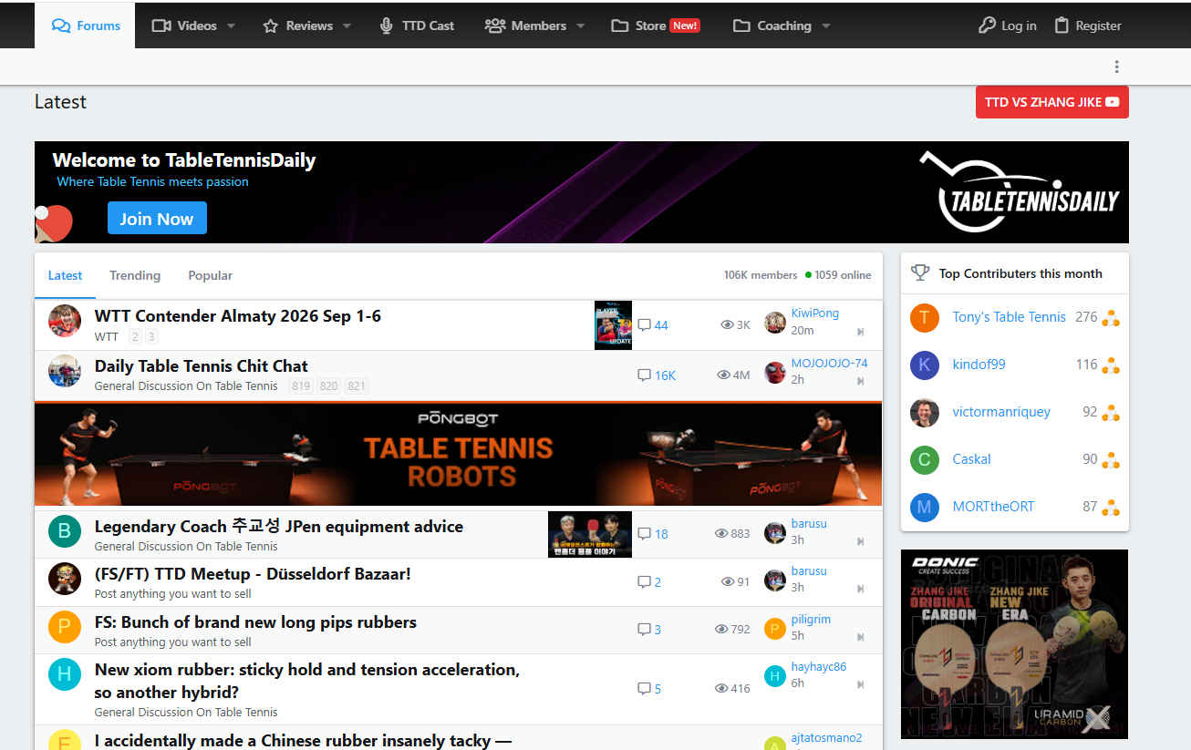Expand the Members dropdown arrow
The height and width of the screenshot is (750, 1191).
[580, 26]
